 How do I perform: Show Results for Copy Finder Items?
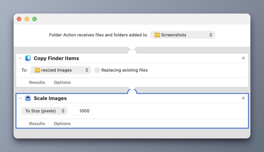(x=37, y=82)
